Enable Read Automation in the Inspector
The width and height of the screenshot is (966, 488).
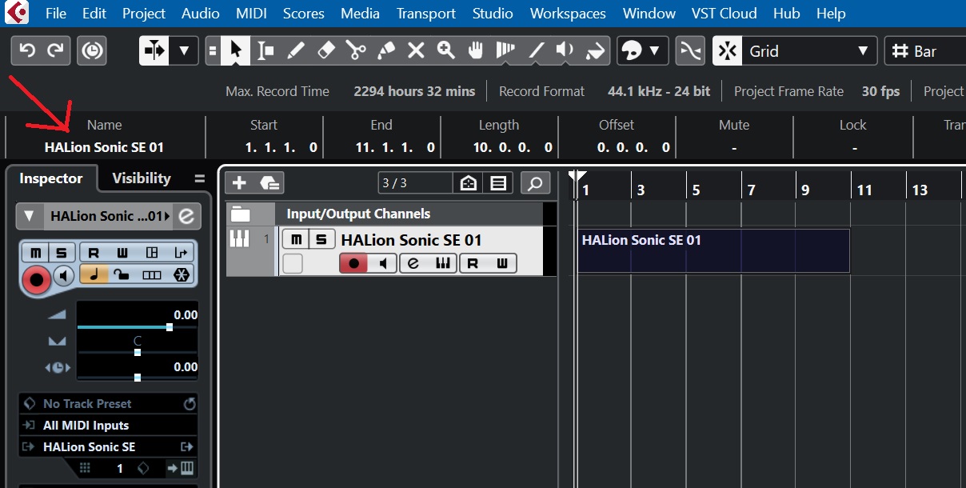click(94, 253)
